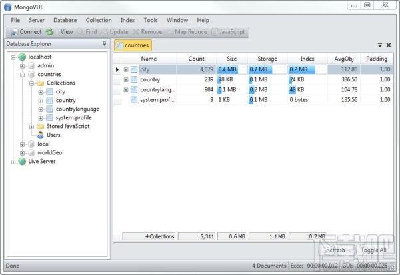Sort by the Count column header
Image resolution: width=400 pixels, height=275 pixels.
click(x=197, y=59)
